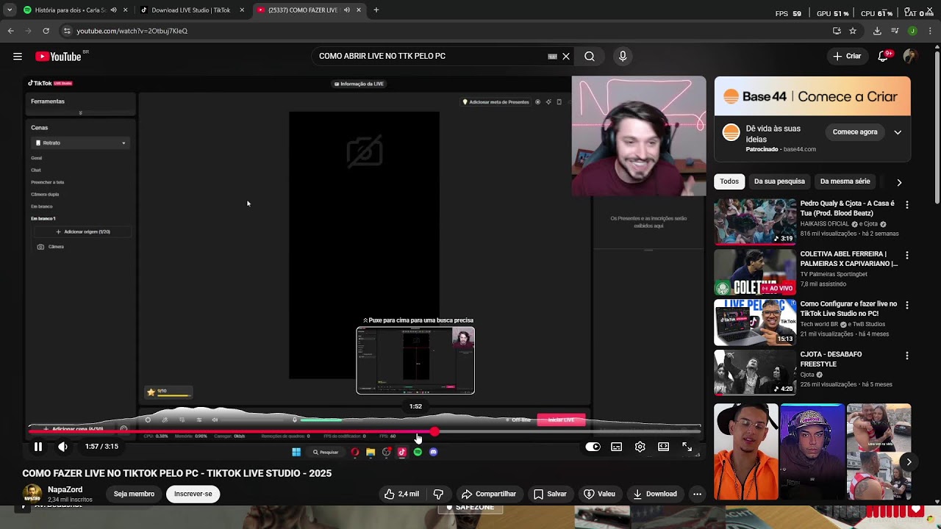Mute the video volume speaker
Image resolution: width=941 pixels, height=529 pixels.
pos(63,447)
